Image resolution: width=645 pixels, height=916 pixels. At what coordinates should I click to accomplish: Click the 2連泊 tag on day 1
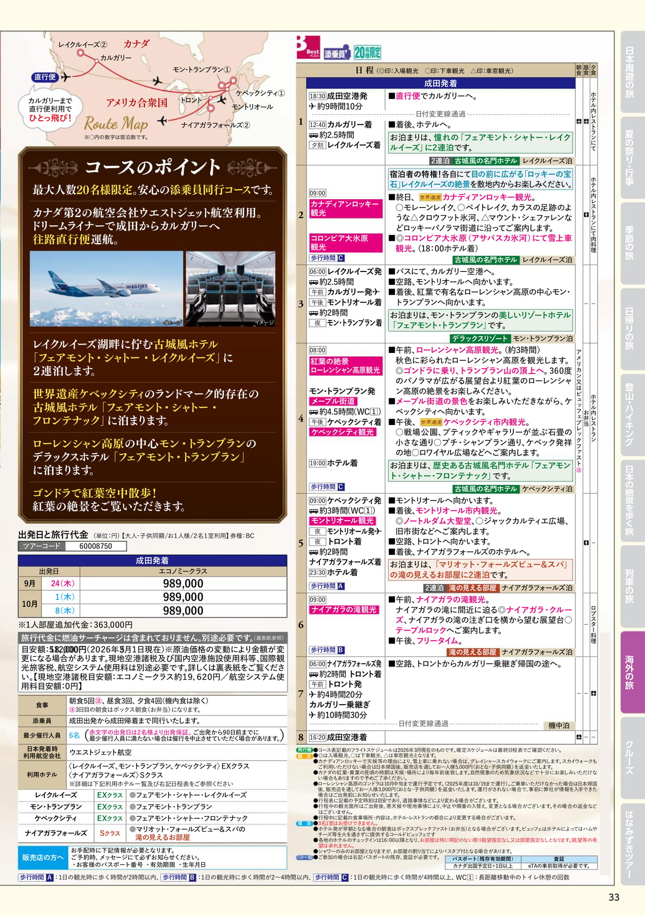coord(440,161)
